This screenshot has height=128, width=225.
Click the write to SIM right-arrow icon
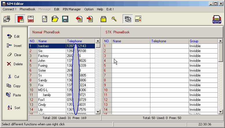90,19
